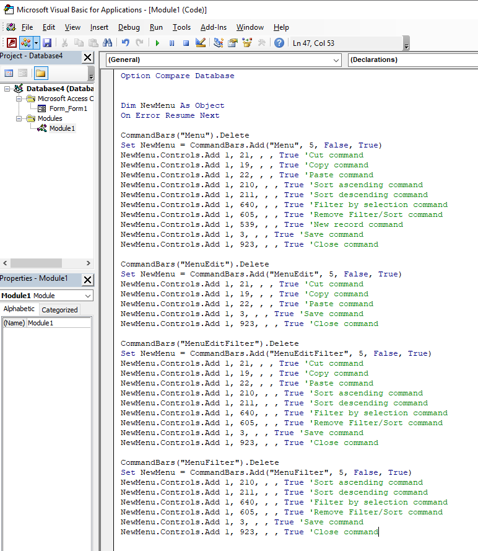Open the Project Explorer toolbar icon
478x551 pixels.
[x=218, y=43]
